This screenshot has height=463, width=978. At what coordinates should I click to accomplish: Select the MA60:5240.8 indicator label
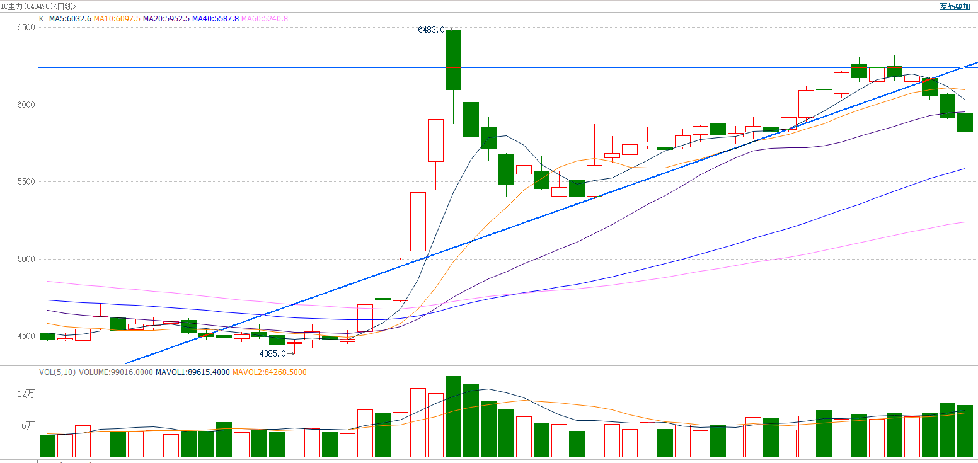coord(265,19)
